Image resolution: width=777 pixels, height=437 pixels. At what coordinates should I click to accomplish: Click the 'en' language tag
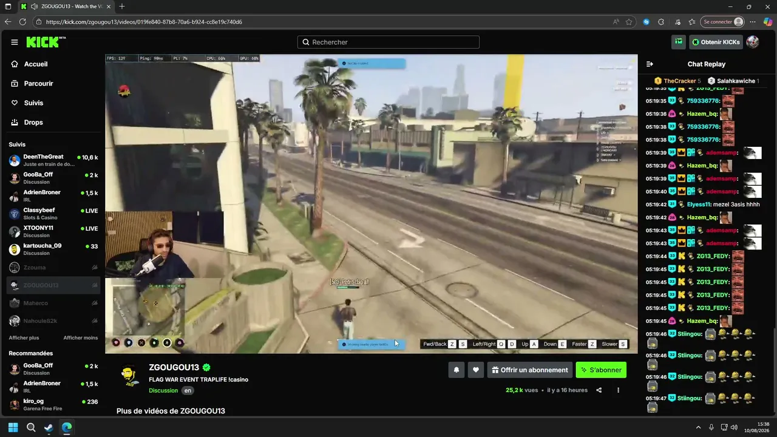[x=188, y=390]
